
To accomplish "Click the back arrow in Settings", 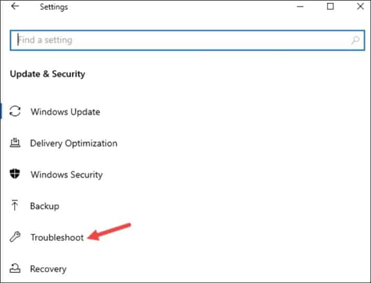I will (15, 6).
